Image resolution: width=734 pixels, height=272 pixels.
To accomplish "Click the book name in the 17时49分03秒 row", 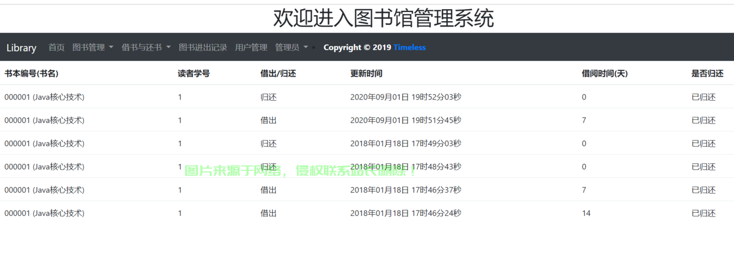I will click(44, 144).
